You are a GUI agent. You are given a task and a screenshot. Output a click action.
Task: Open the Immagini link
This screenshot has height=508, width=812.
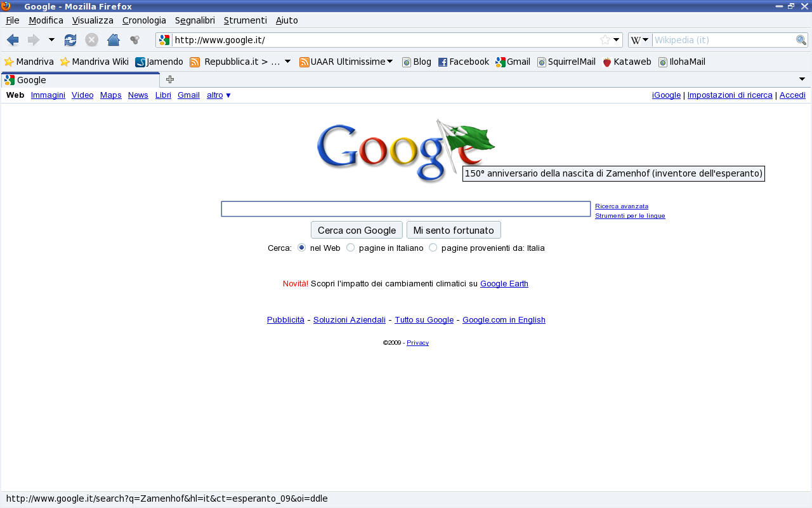click(x=48, y=95)
